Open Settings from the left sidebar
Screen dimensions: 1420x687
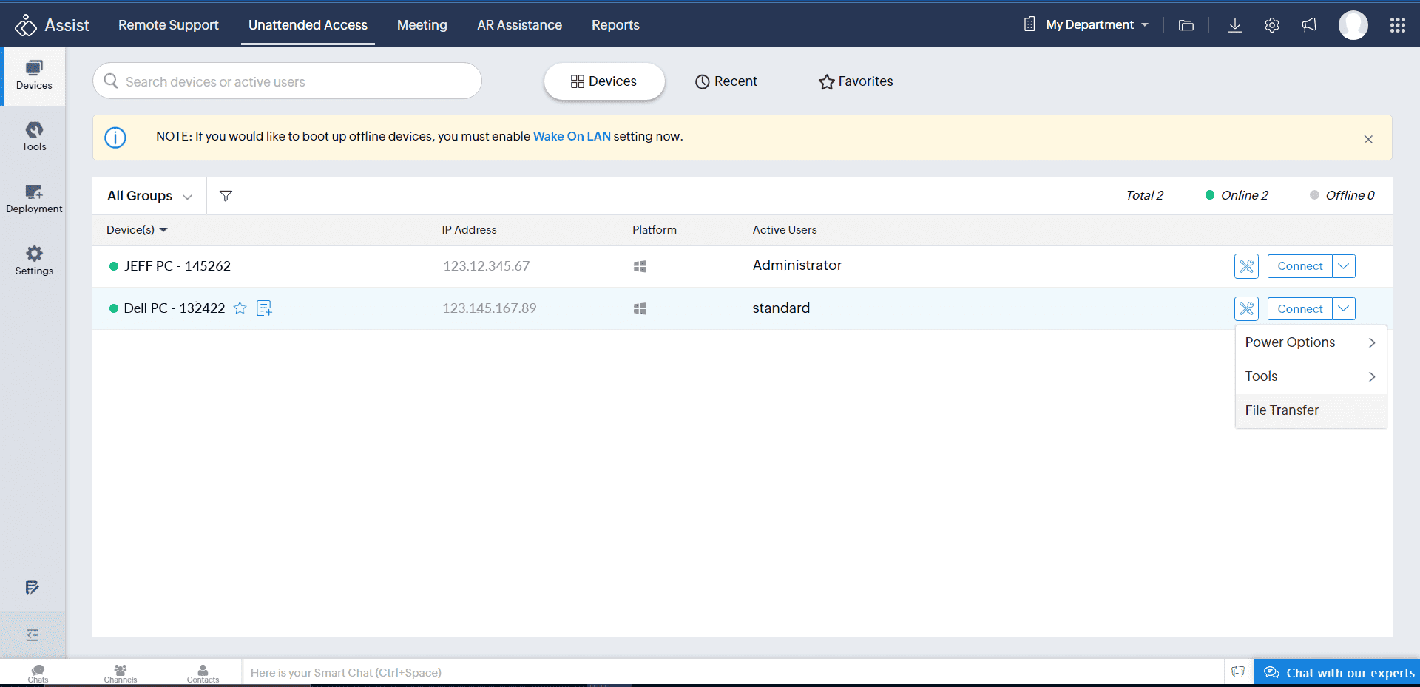(x=34, y=259)
